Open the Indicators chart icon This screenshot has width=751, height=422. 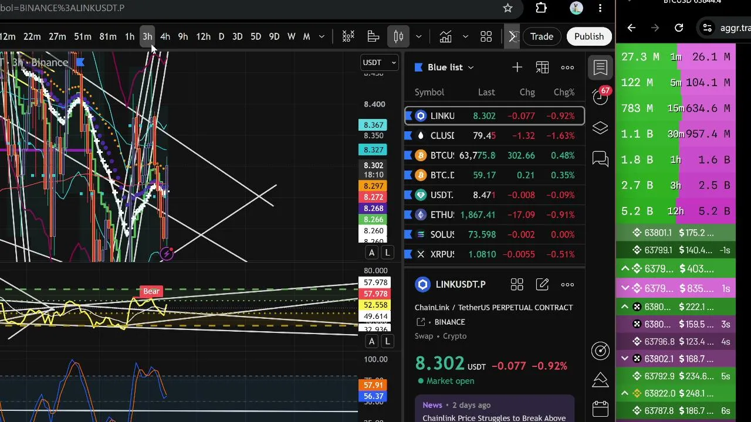tap(445, 37)
